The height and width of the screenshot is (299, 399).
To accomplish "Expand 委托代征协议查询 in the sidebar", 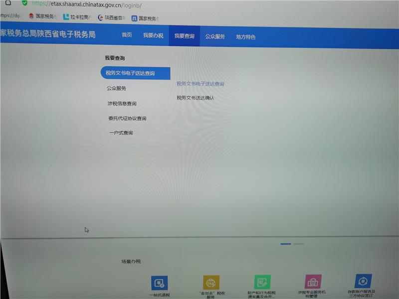I will (127, 119).
